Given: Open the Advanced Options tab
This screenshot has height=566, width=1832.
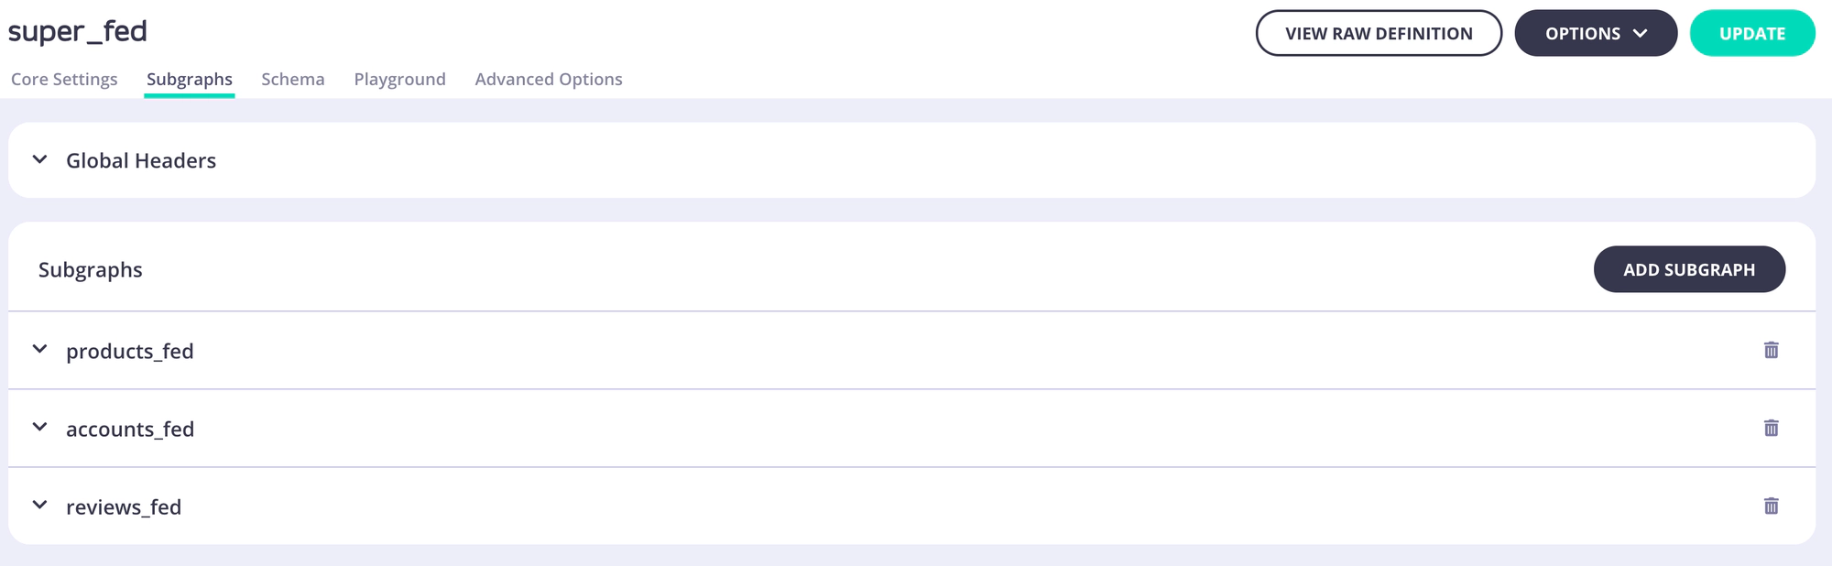Looking at the screenshot, I should coord(549,79).
